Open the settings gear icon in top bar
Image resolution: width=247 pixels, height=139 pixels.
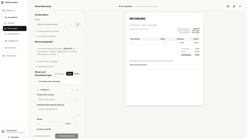click(x=234, y=6)
